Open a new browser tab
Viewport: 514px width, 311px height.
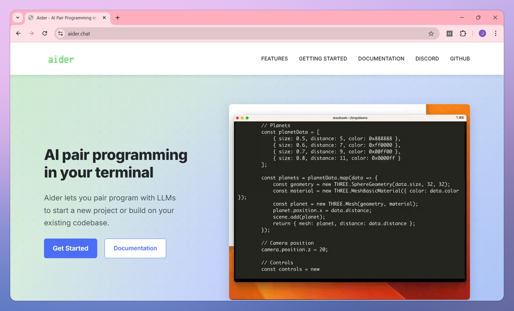[x=117, y=18]
